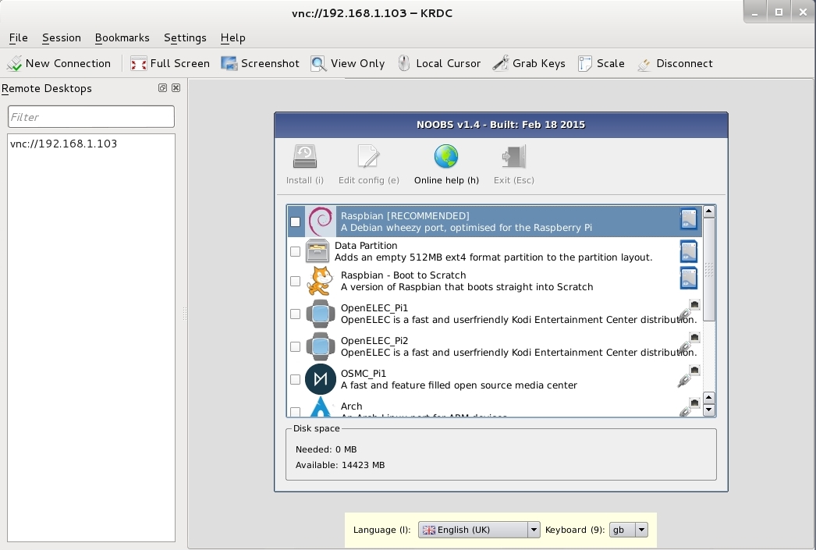Click the NOOBS v1.4 title bar
Screen dimensions: 816x550
501,125
